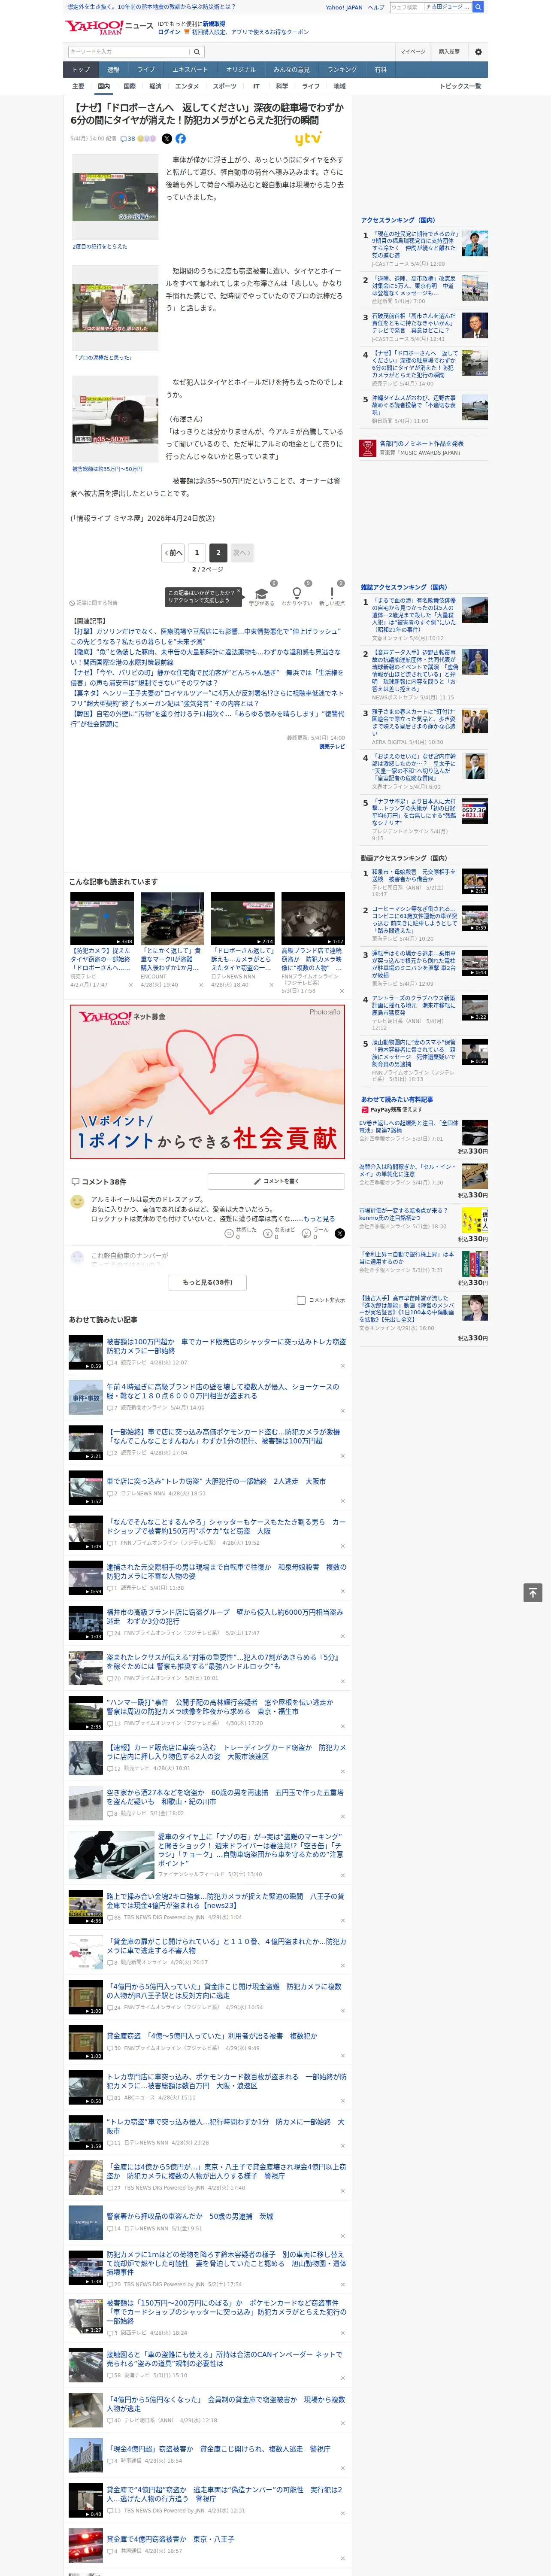Click the blue web search magnifier button
The width and height of the screenshot is (551, 2576).
click(x=478, y=7)
